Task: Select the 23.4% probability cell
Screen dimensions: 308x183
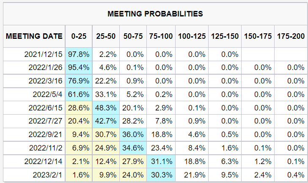Action: coord(161,148)
